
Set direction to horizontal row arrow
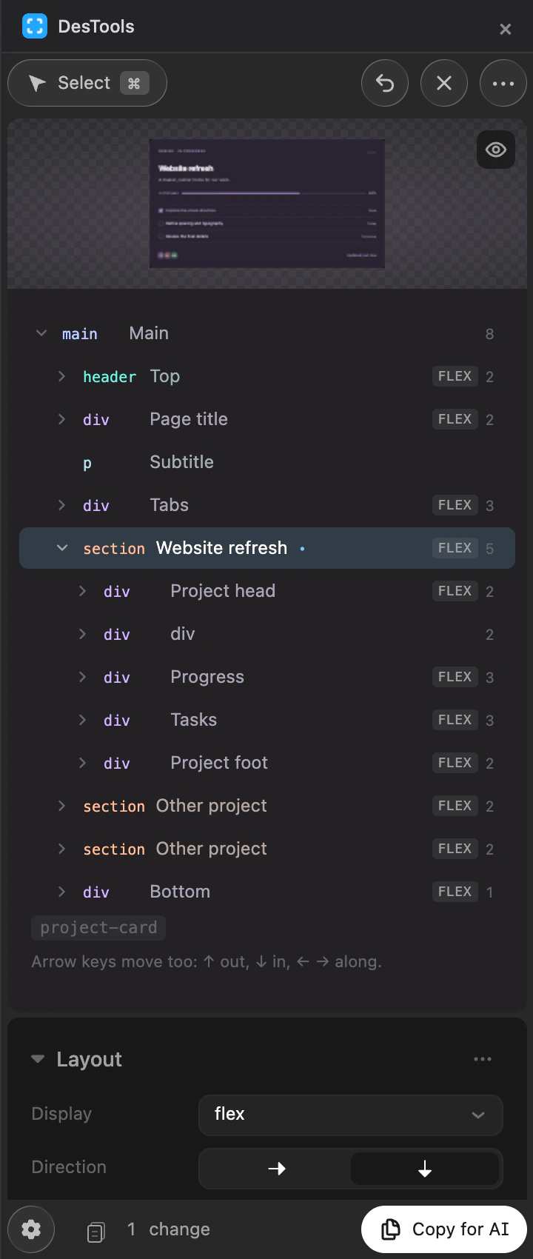[276, 1169]
